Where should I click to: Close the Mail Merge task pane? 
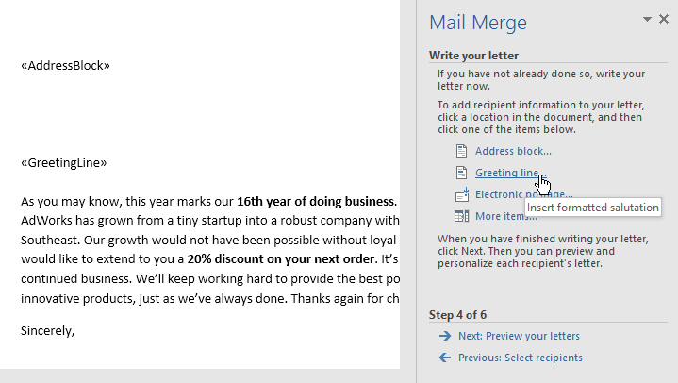coord(664,19)
